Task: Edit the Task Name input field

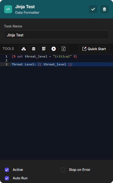Action: pyautogui.click(x=56, y=35)
